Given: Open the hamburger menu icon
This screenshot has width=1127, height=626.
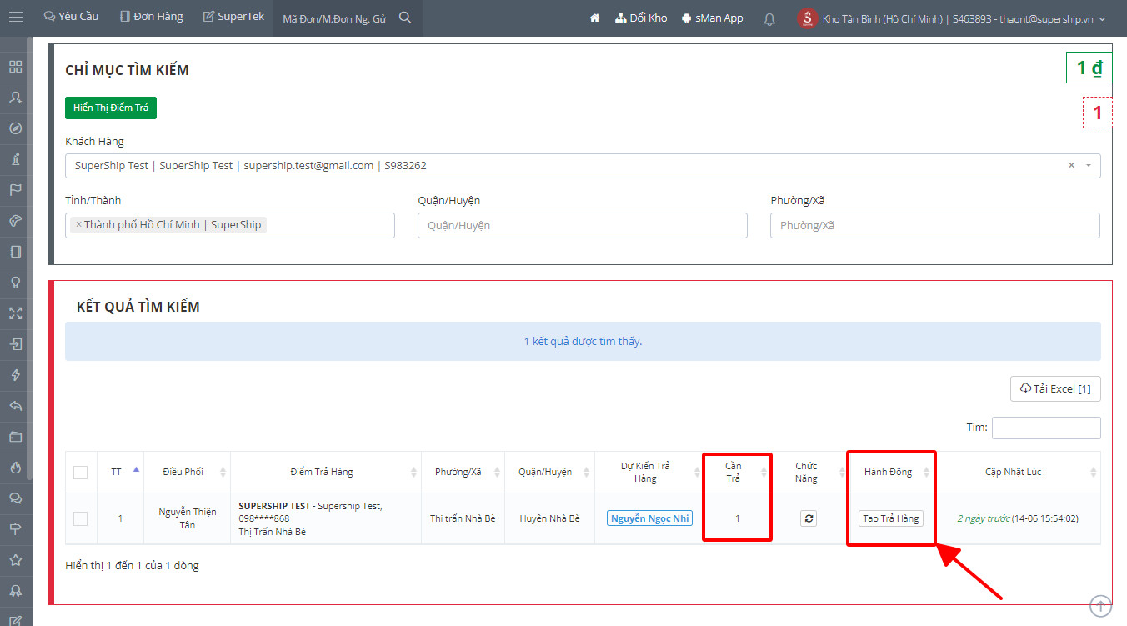Looking at the screenshot, I should pos(16,18).
